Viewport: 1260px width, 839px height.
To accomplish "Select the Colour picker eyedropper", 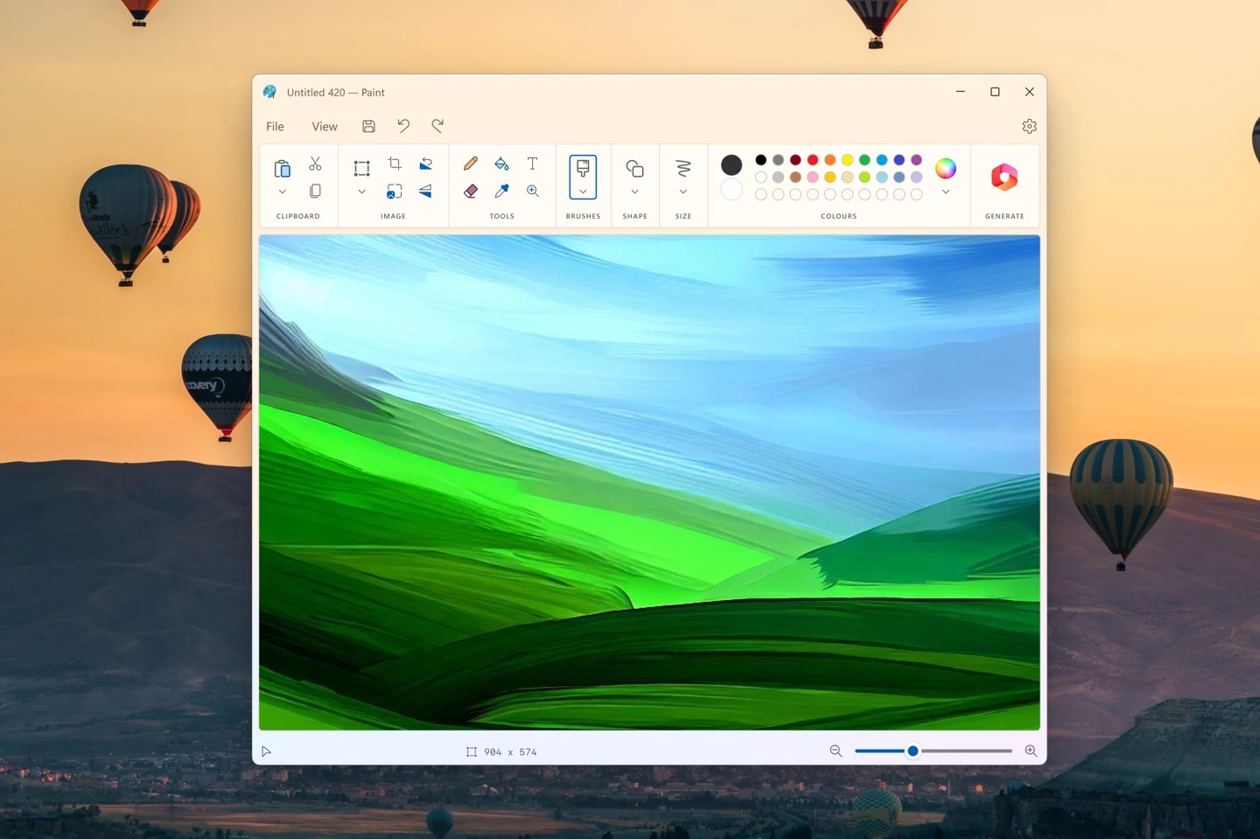I will click(x=501, y=191).
